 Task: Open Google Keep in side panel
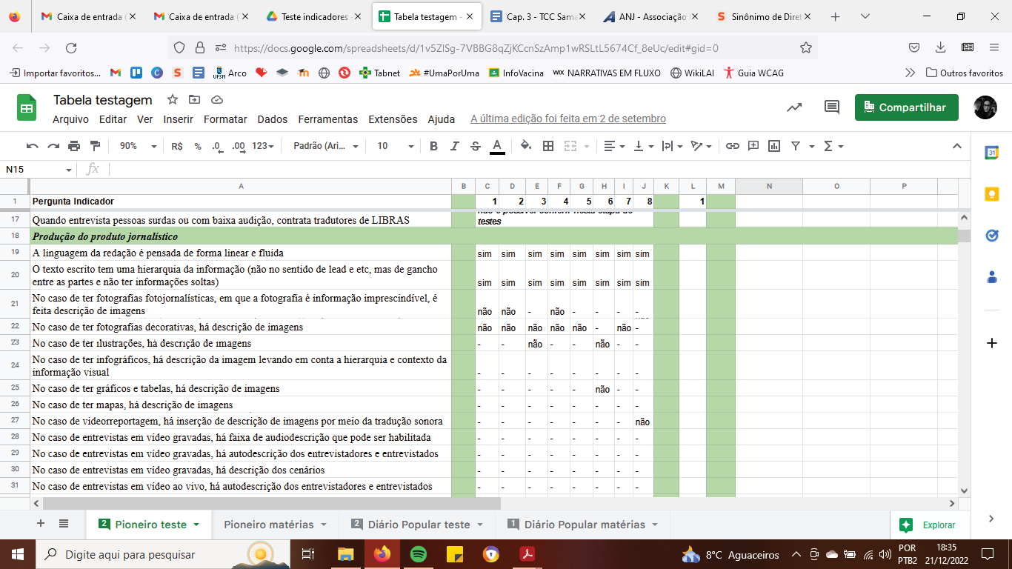click(991, 194)
